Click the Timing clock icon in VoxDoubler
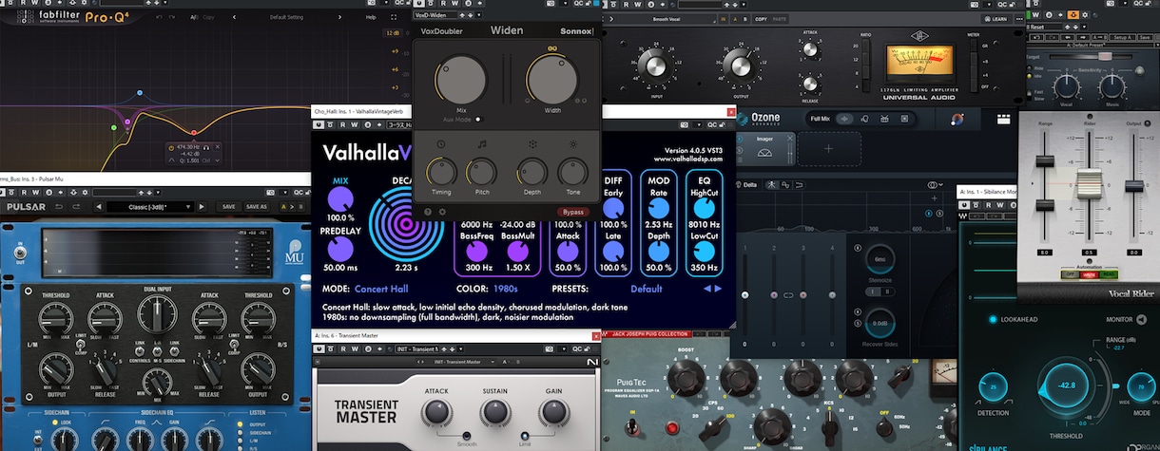The image size is (1160, 451). pos(440,143)
